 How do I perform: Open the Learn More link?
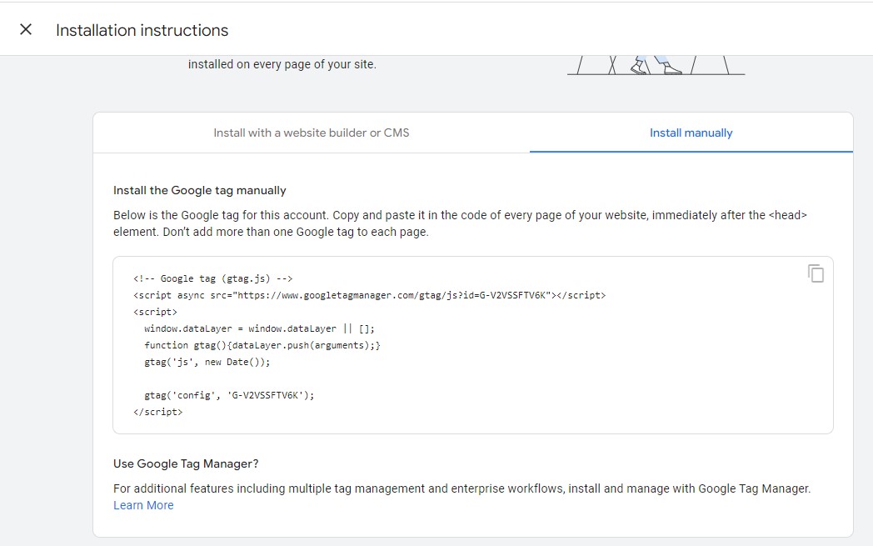143,505
